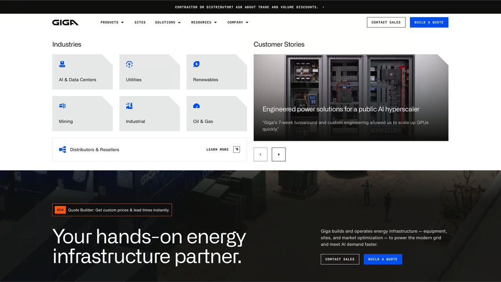Select the Mining card label
This screenshot has height=282, width=501.
pos(66,121)
